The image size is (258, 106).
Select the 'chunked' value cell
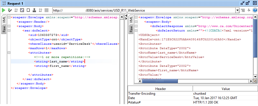coord(225,94)
